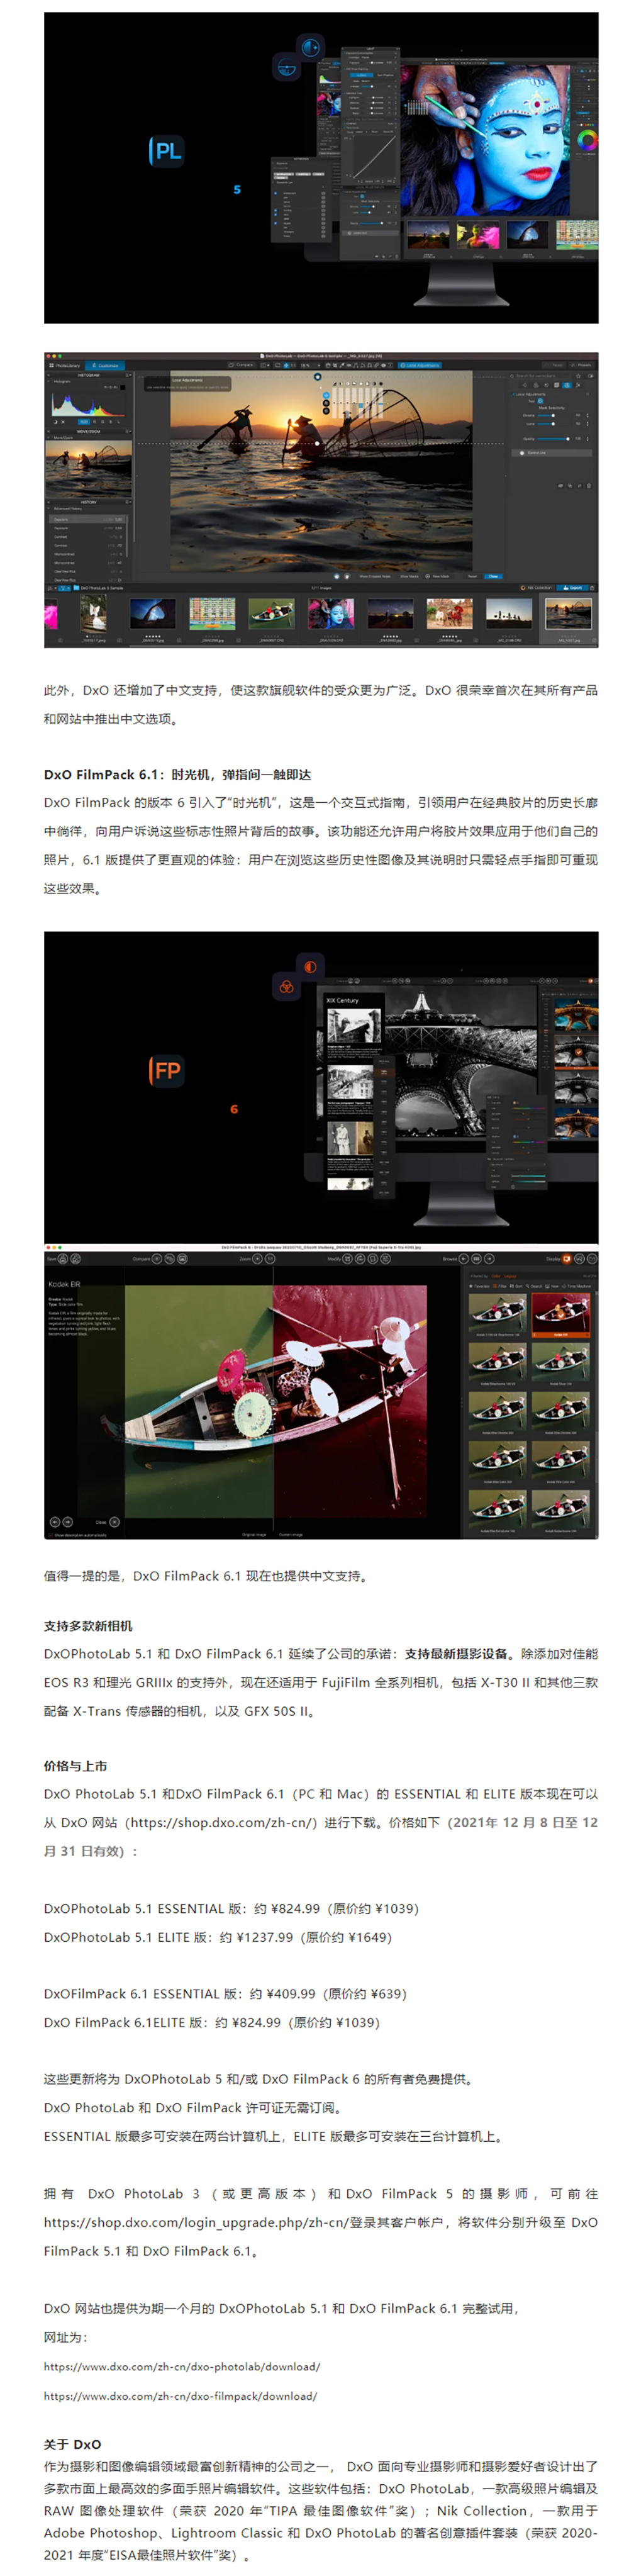Viewport: 629px width, 2576px height.
Task: Select the green boat thumbnail in PhotoLab filmstrip
Action: [271, 613]
